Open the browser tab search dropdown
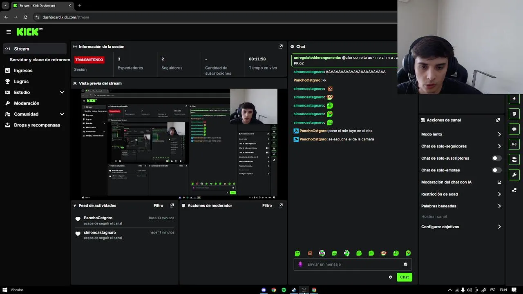The image size is (523, 294). pyautogui.click(x=5, y=6)
